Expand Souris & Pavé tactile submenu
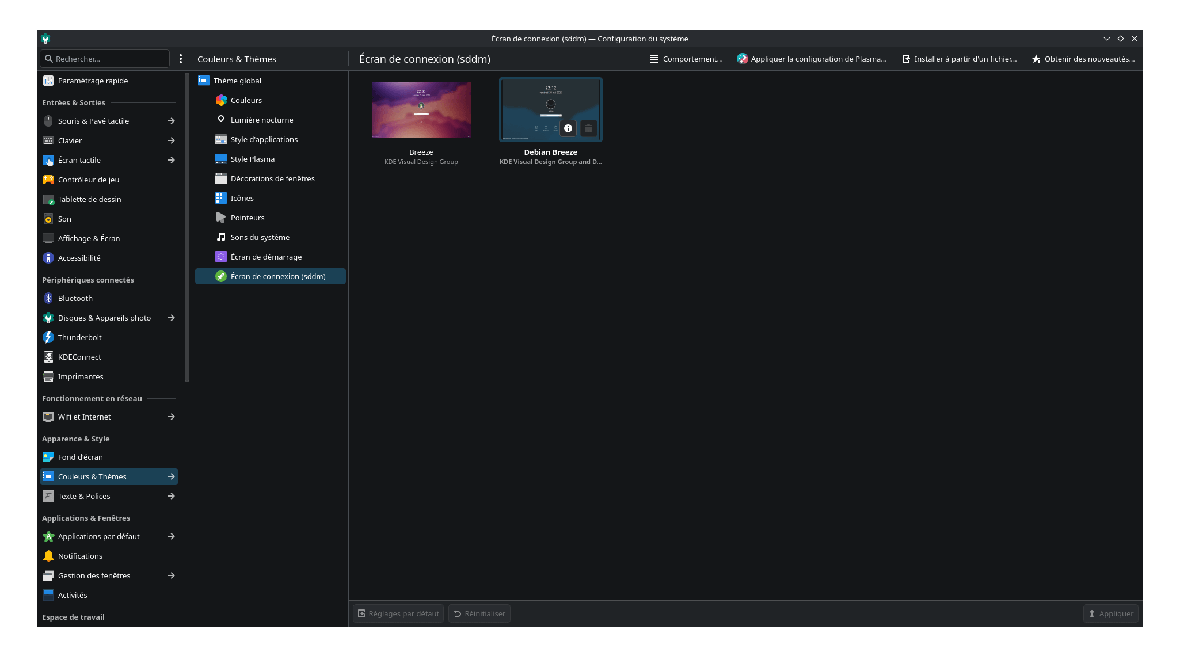This screenshot has width=1180, height=671. click(x=171, y=121)
